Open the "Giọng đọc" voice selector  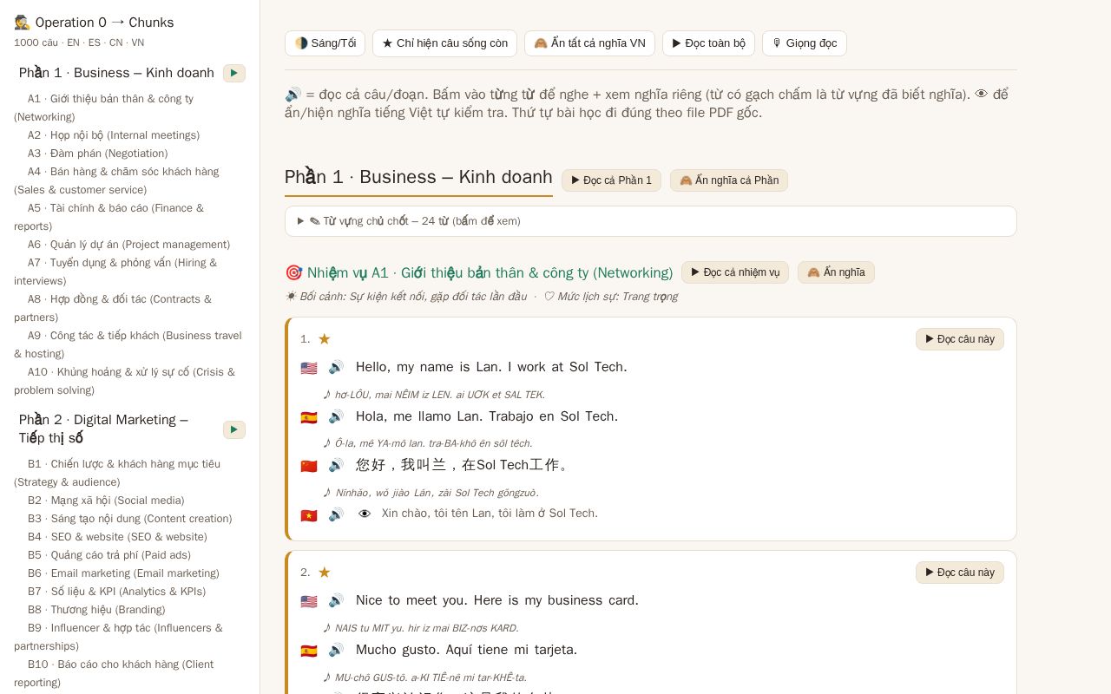point(805,43)
